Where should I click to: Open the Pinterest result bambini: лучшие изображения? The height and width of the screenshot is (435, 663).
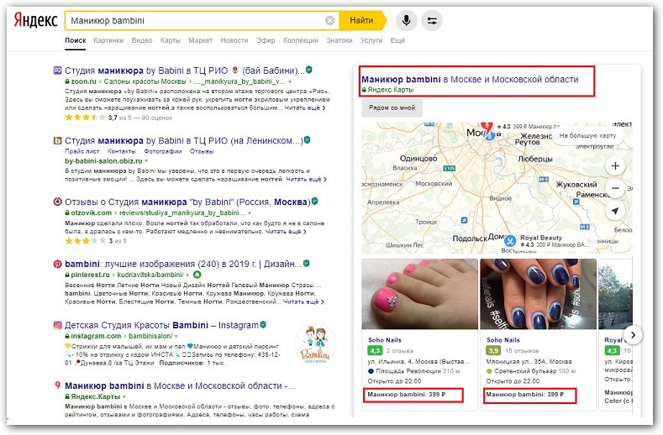pyautogui.click(x=183, y=265)
